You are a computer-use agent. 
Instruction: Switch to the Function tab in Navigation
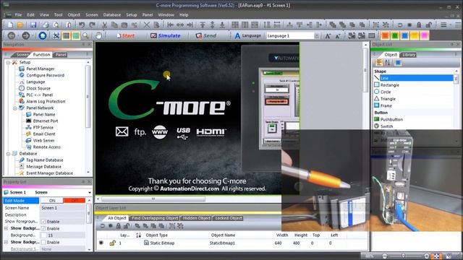click(41, 55)
